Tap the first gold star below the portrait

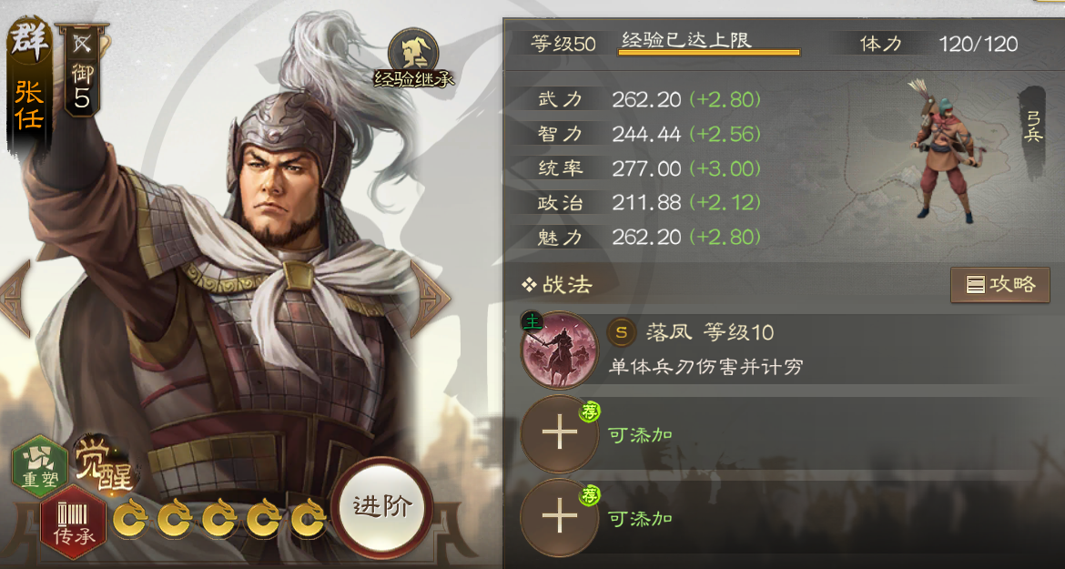(130, 518)
